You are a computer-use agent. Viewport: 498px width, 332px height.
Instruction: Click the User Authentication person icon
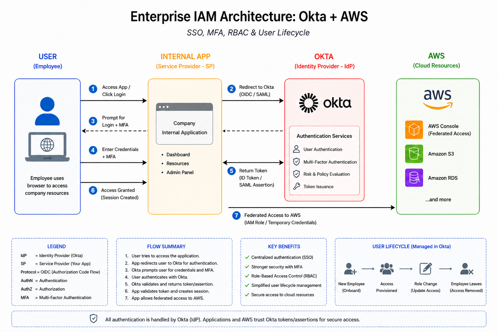click(297, 149)
